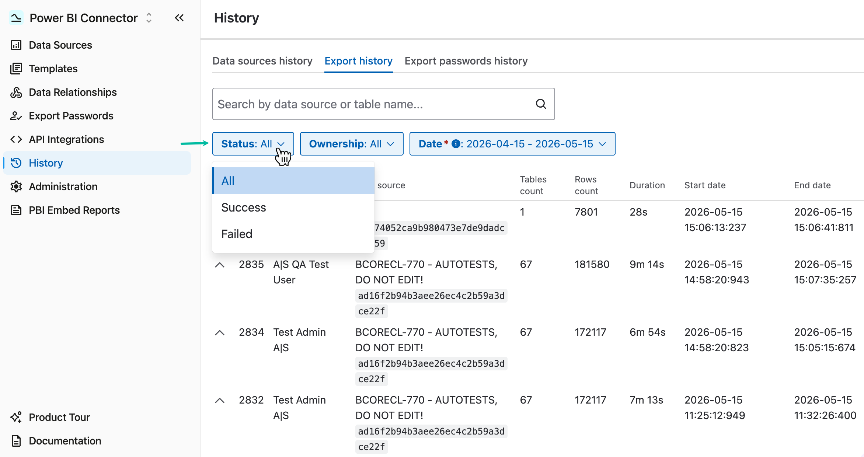864x457 pixels.
Task: Click the Product Tour sparkle icon
Action: 16,417
